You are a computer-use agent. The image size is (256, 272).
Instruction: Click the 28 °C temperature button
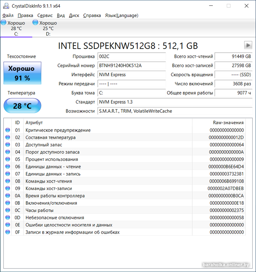(22, 106)
